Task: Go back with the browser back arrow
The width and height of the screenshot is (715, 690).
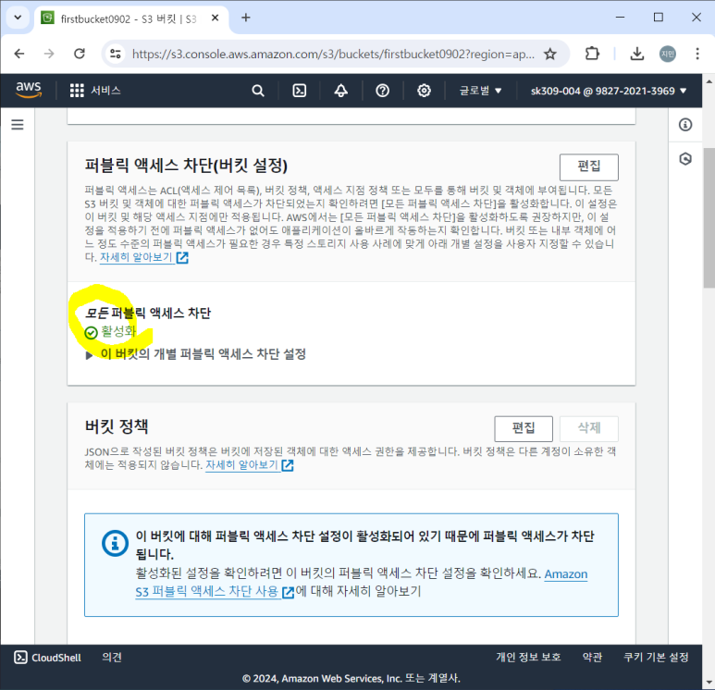Action: pyautogui.click(x=19, y=54)
